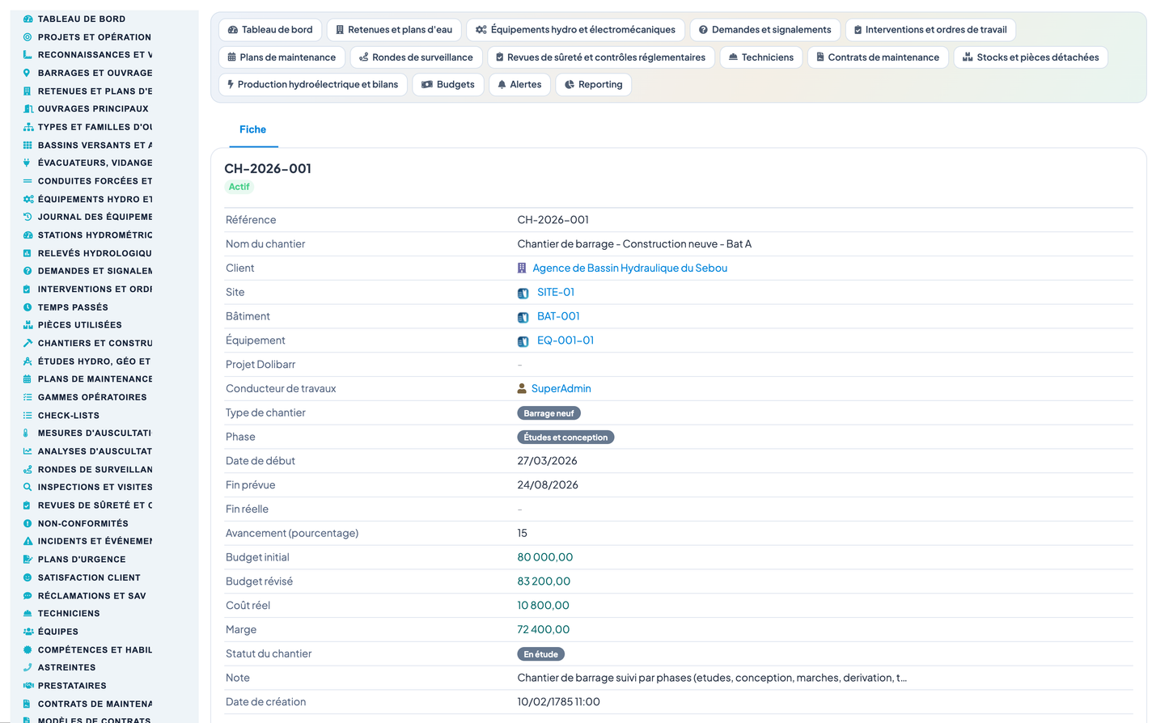Open the Budgets section
This screenshot has width=1169, height=723.
[x=448, y=84]
